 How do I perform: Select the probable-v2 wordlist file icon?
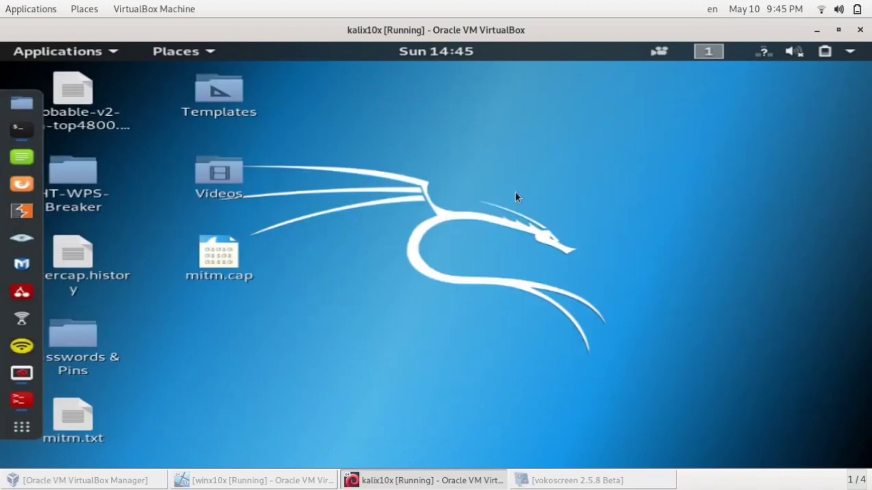tap(73, 102)
